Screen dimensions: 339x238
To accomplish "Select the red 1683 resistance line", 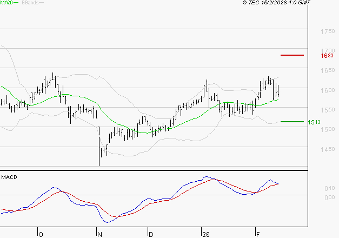I will click(x=292, y=55).
